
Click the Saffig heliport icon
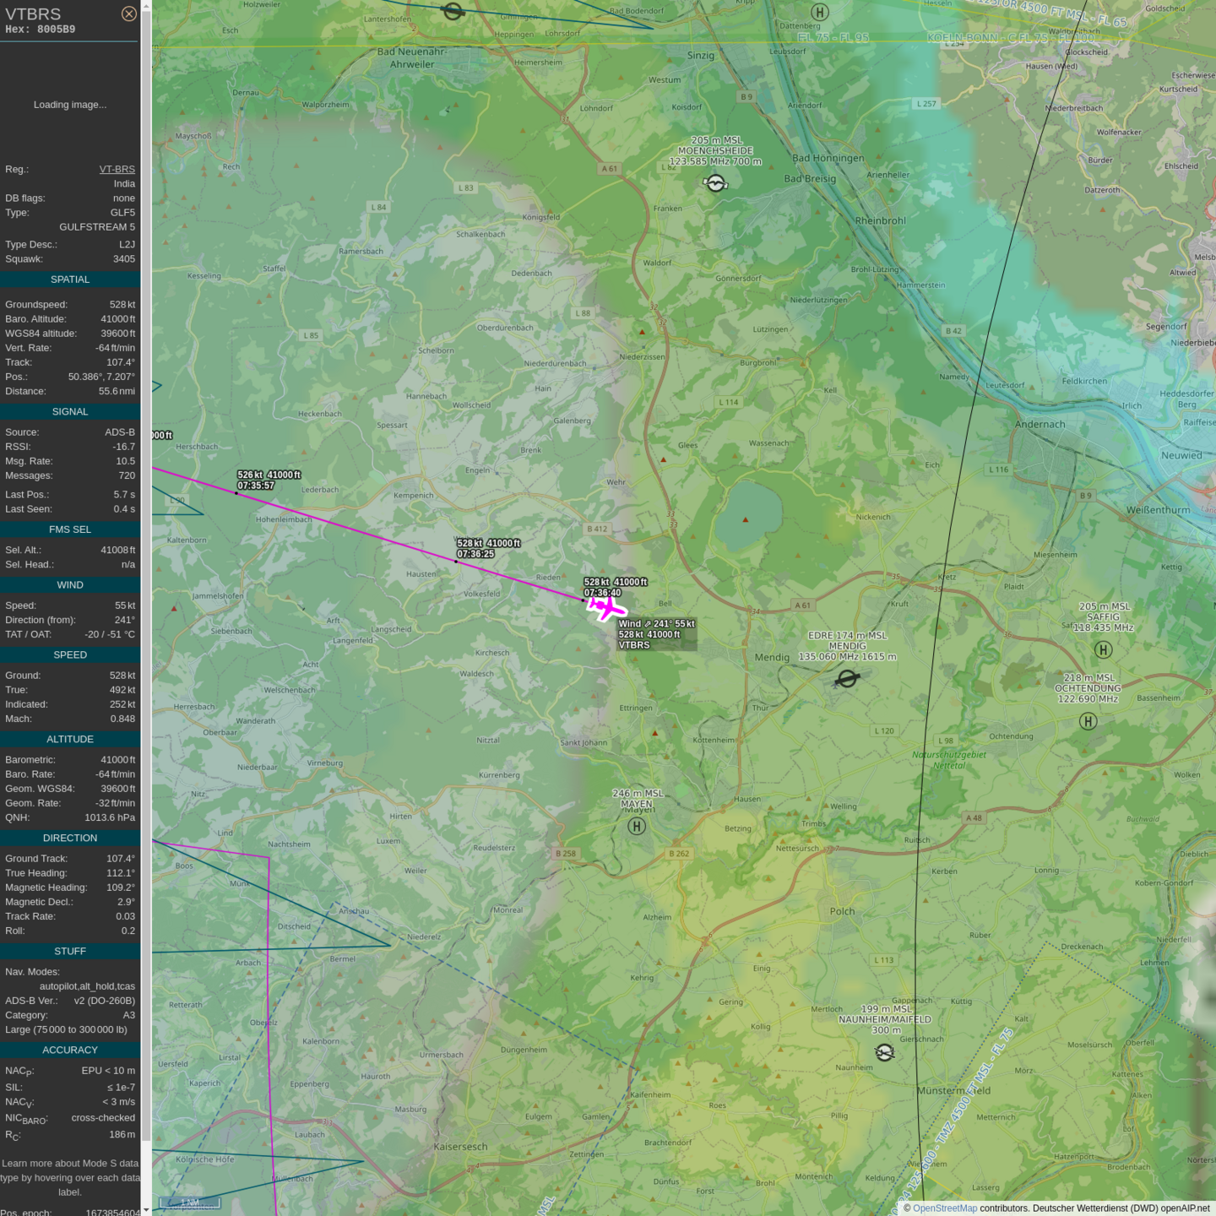click(1103, 649)
